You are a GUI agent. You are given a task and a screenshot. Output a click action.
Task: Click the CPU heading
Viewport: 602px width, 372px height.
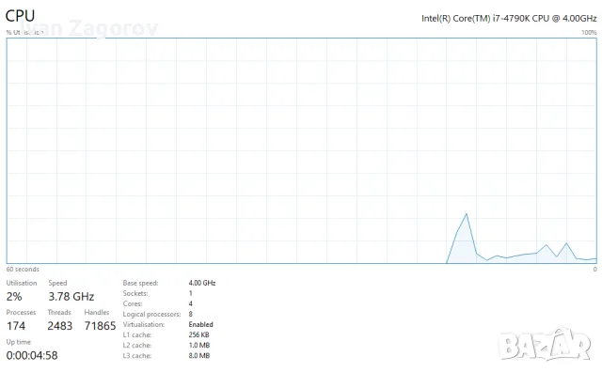(20, 16)
